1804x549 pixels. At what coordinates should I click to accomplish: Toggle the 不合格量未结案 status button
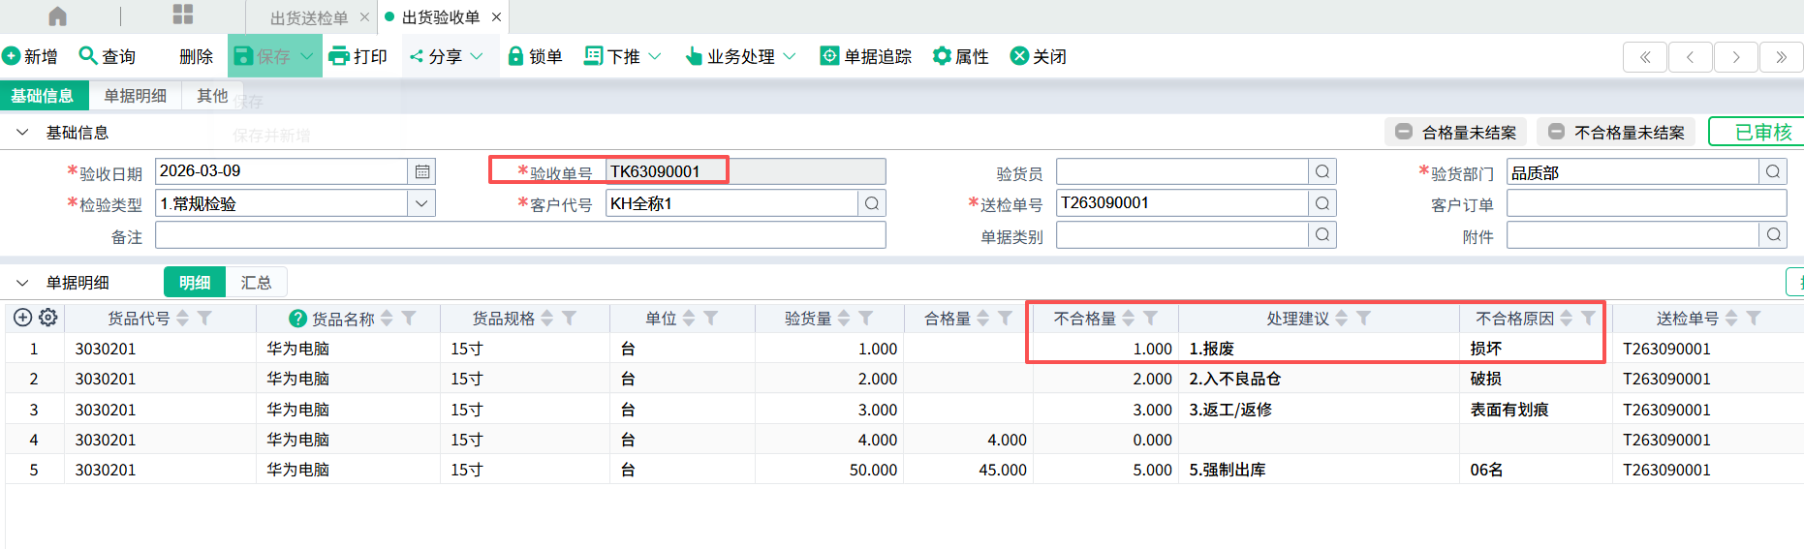click(x=1616, y=133)
